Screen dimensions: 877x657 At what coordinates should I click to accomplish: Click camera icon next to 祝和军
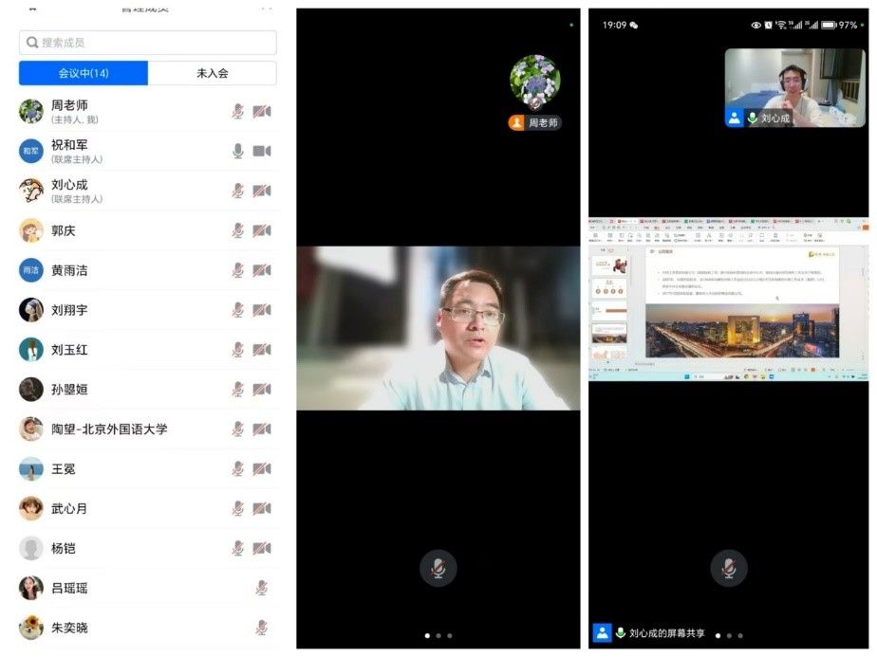(262, 152)
